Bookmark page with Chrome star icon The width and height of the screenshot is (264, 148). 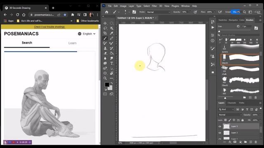(65, 15)
